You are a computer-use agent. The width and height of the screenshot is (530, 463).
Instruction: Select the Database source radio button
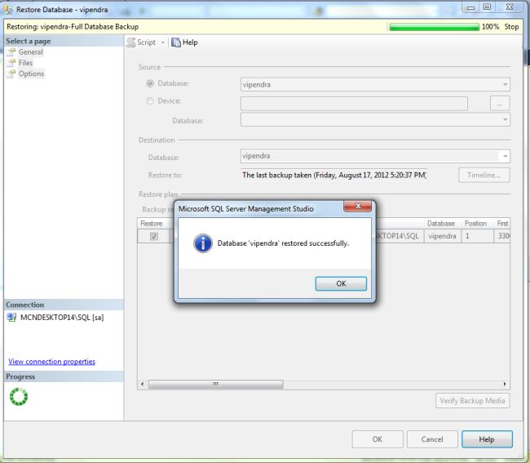click(150, 83)
